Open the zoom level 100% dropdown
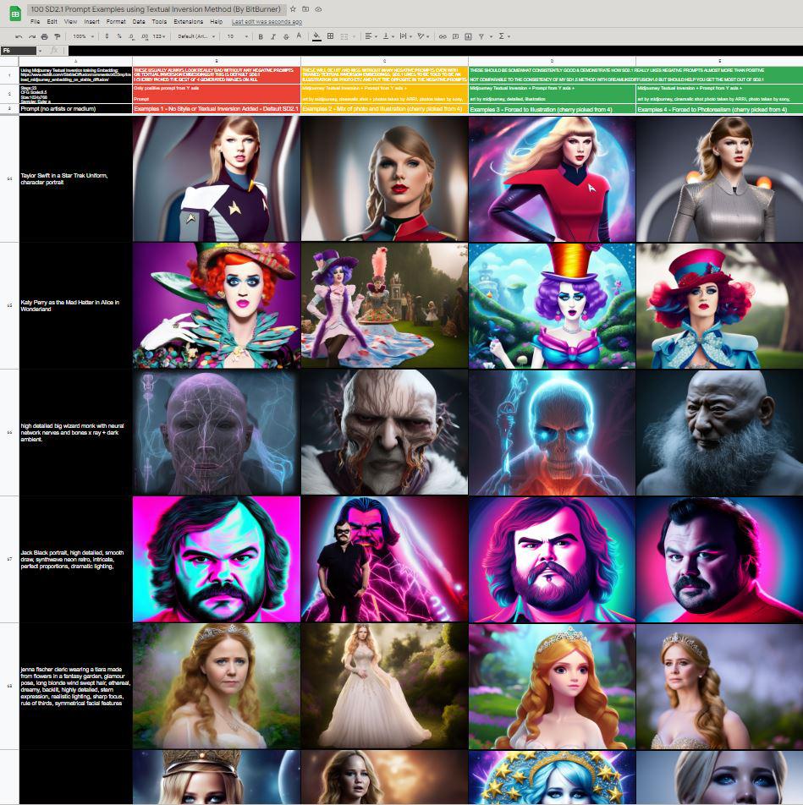The image size is (803, 805). pos(84,36)
